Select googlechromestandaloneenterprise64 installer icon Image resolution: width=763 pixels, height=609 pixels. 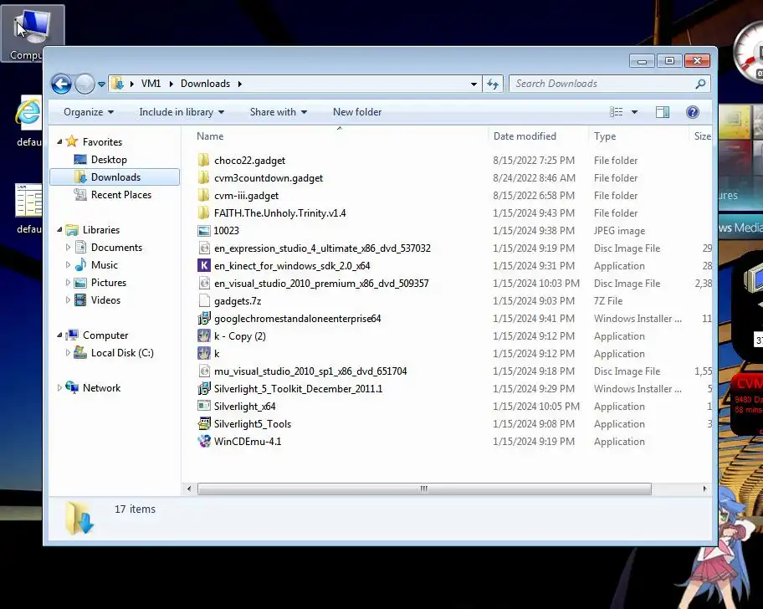204,319
